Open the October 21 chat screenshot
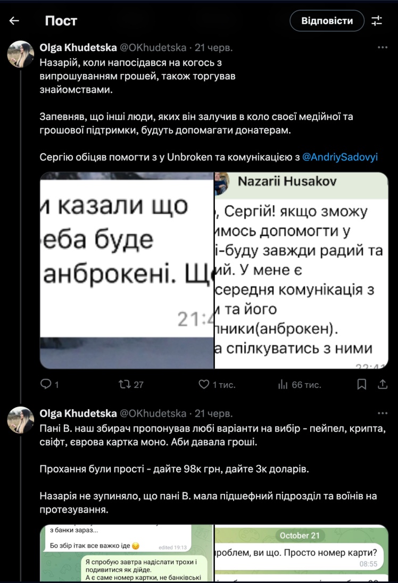Viewport: 398px width, 583px height. tap(301, 553)
